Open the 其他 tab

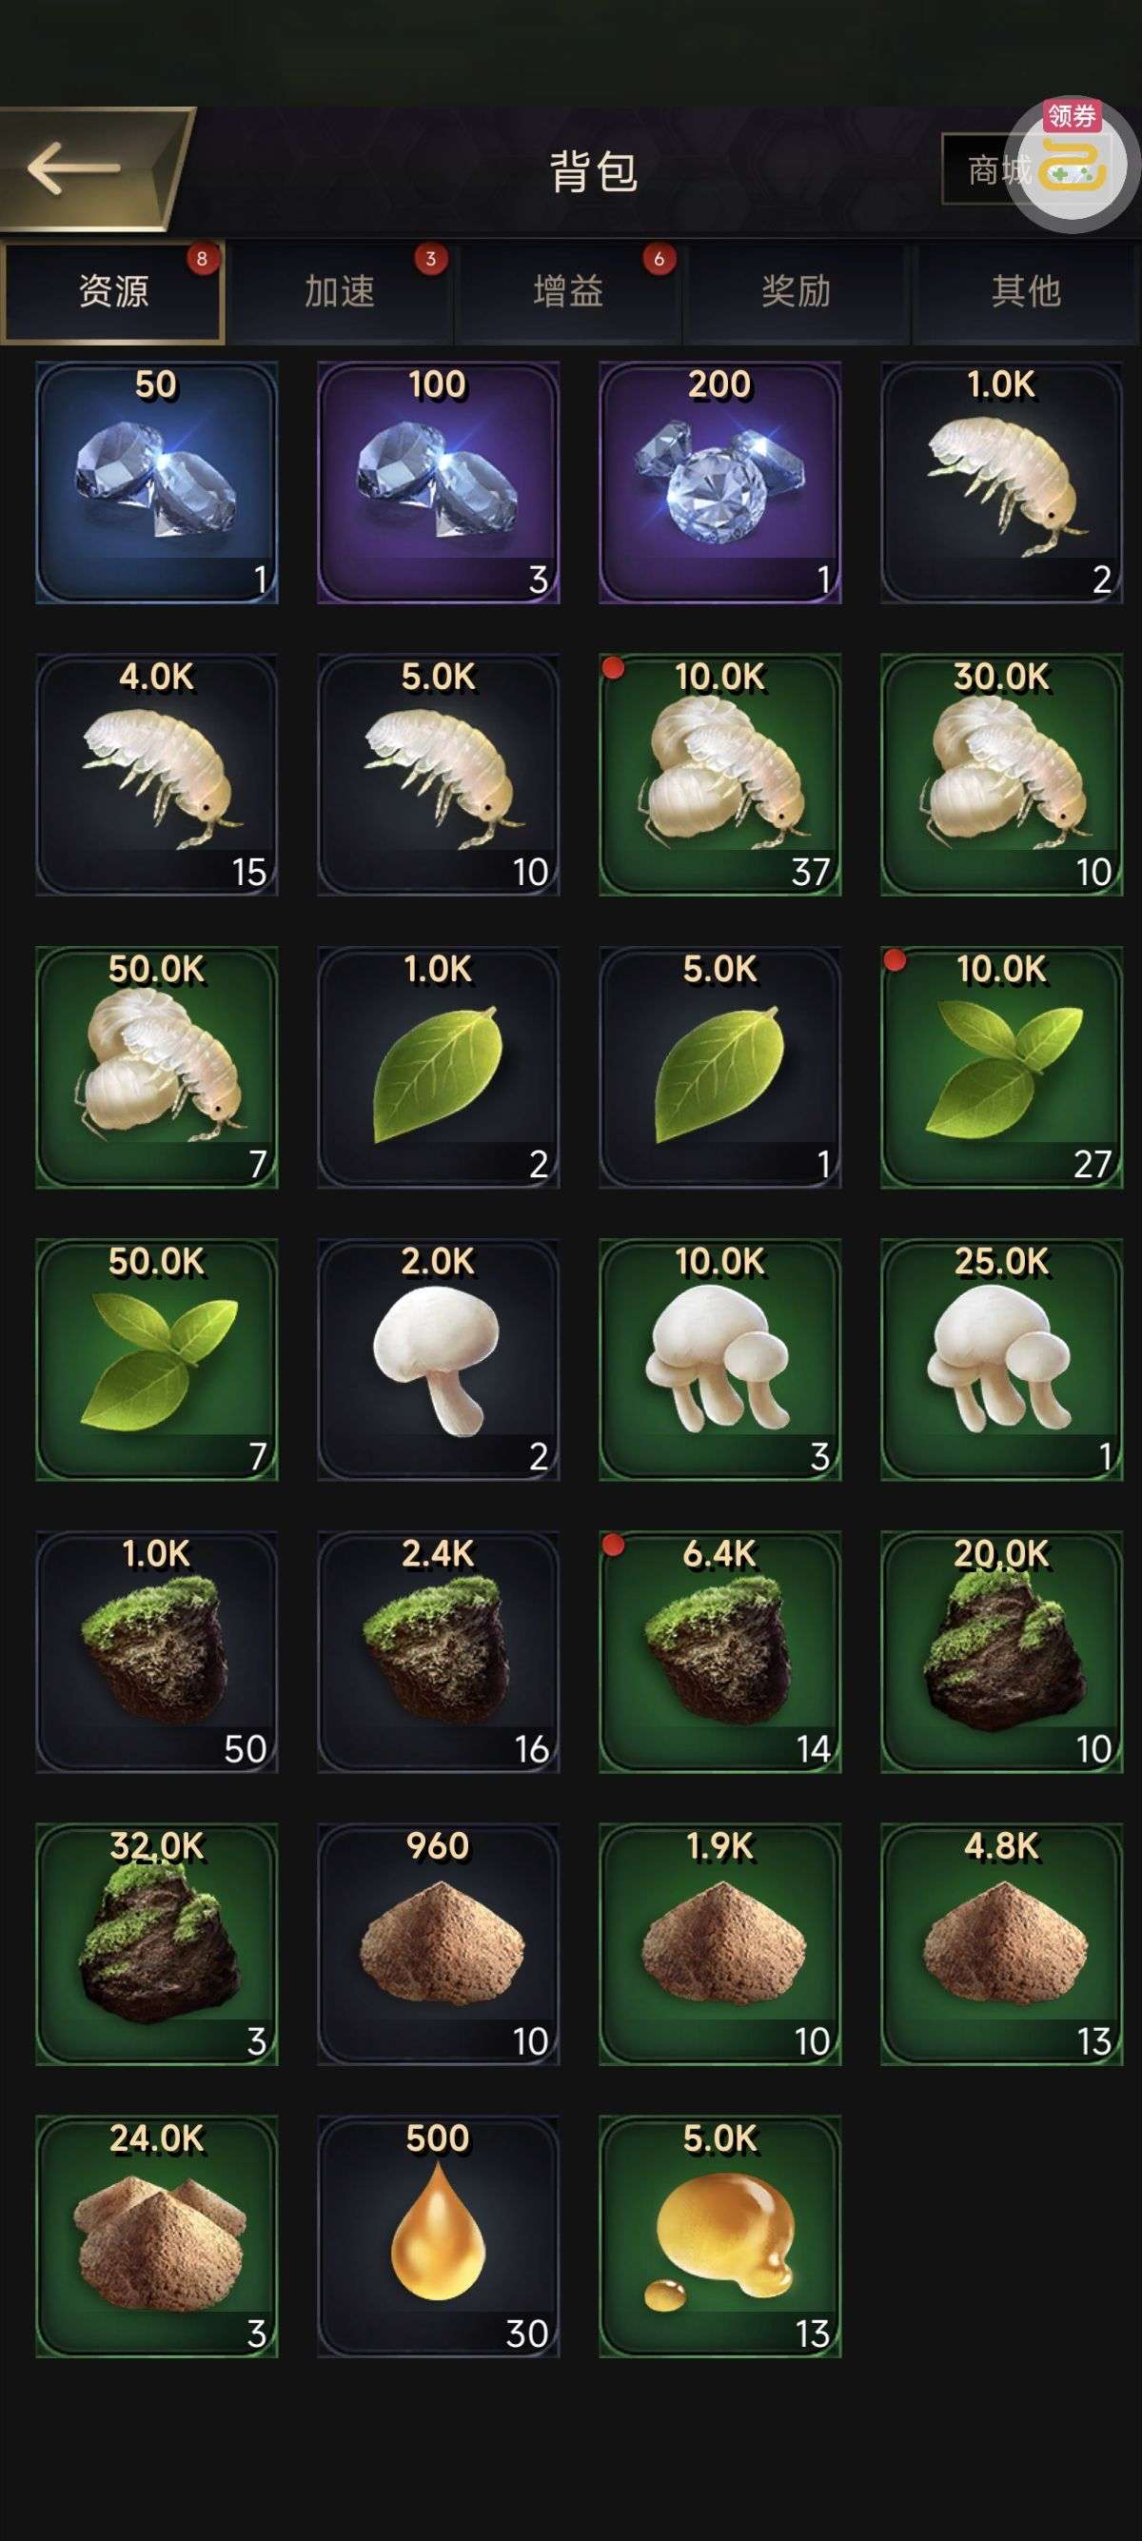1026,292
